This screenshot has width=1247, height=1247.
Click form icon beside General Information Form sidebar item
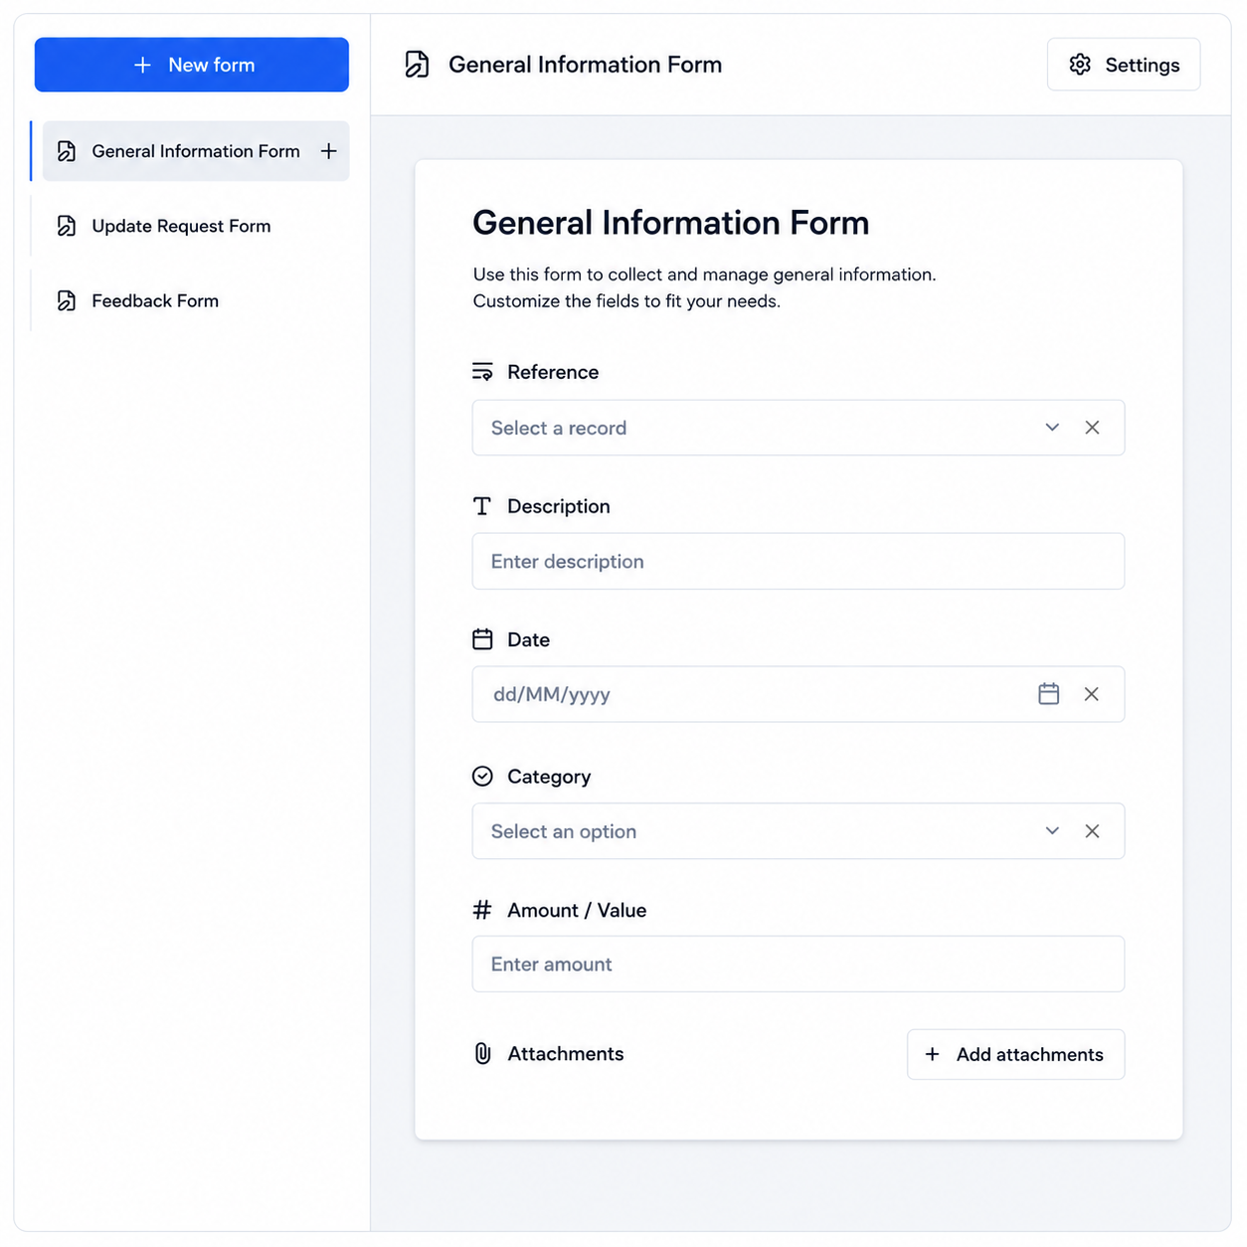pos(67,151)
